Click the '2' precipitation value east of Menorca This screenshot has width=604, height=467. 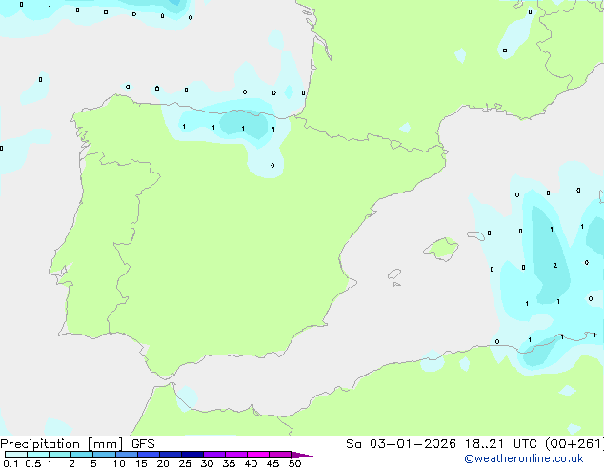coord(554,266)
